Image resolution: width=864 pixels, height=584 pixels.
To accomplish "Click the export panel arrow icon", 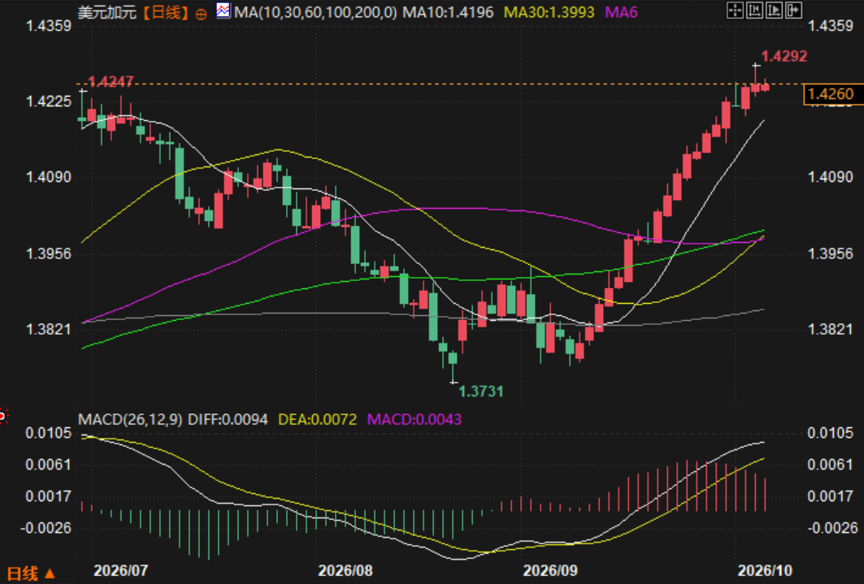I will click(793, 10).
